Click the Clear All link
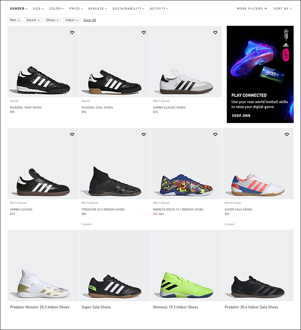The height and width of the screenshot is (330, 301). tap(90, 20)
